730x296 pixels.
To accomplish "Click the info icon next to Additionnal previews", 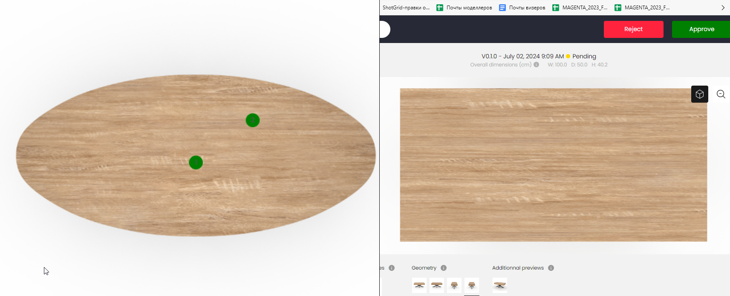I will [x=551, y=268].
